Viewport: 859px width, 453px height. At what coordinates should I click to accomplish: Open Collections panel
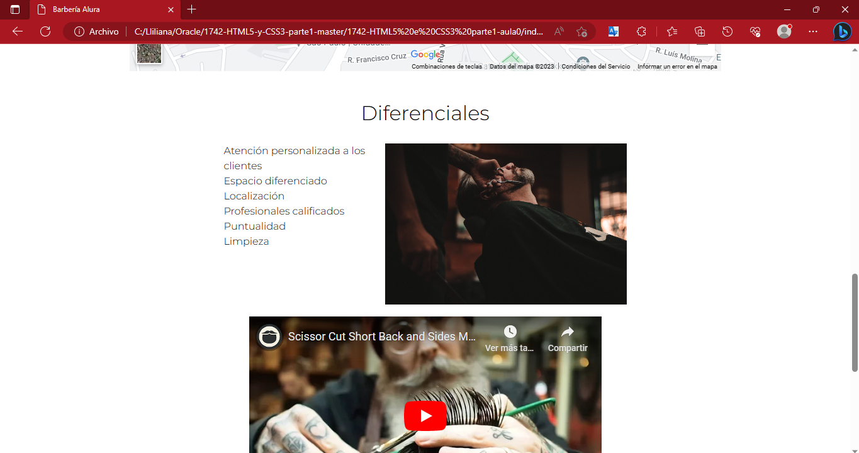coord(700,31)
